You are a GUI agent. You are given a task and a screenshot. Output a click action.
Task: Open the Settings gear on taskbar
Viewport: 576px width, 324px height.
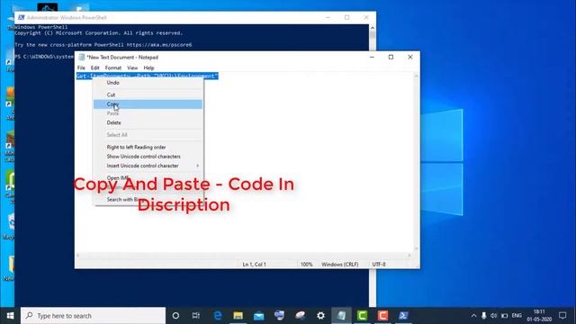(x=320, y=316)
